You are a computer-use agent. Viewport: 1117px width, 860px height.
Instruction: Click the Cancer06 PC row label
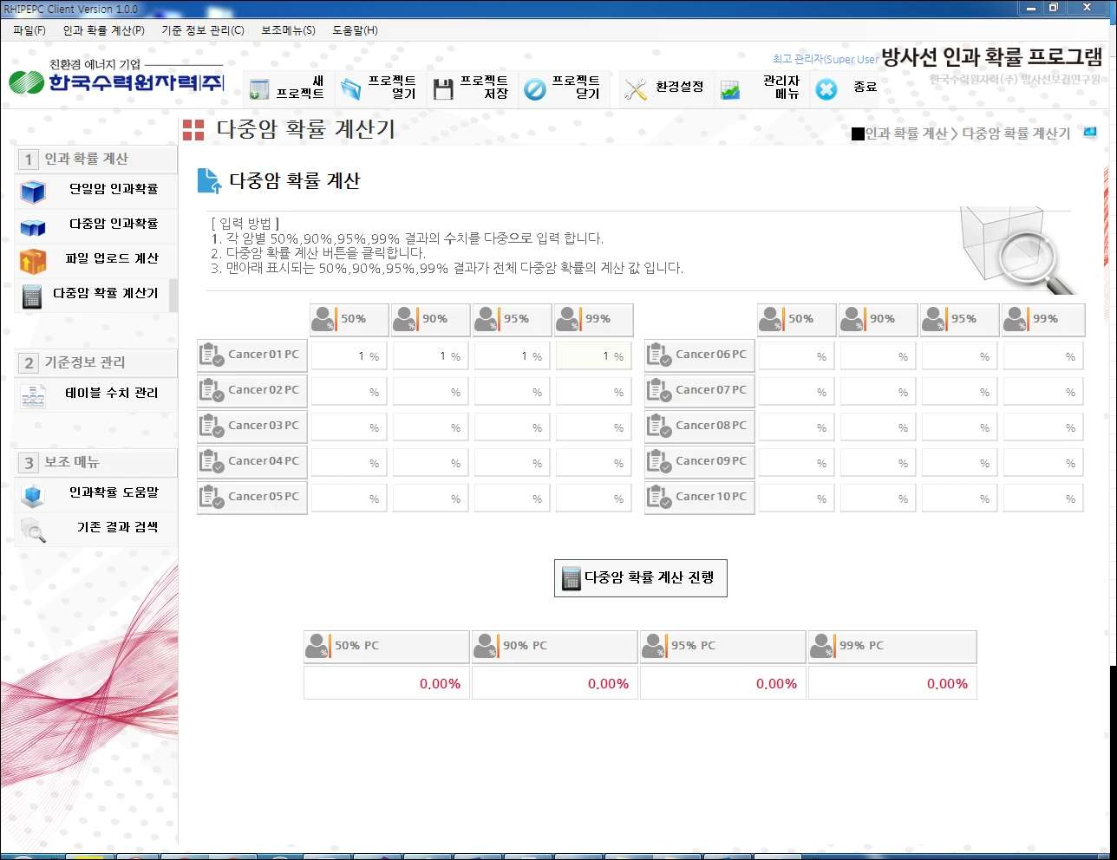tap(700, 355)
